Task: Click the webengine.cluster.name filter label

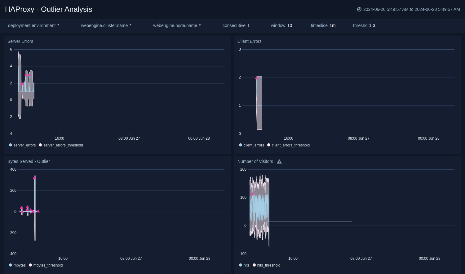Action: tap(104, 25)
